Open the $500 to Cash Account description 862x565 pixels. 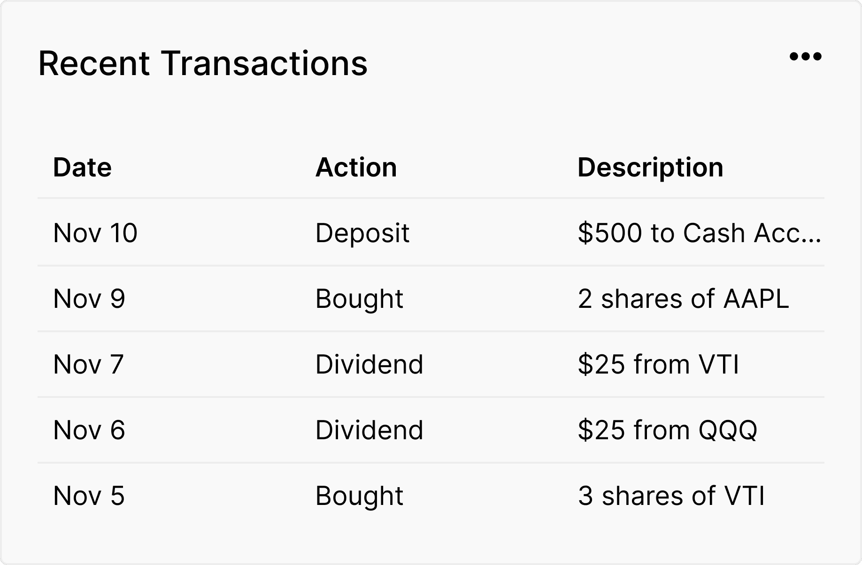(x=699, y=233)
